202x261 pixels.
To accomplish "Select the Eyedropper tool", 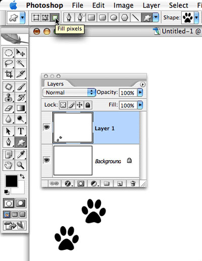I will (x=21, y=155).
